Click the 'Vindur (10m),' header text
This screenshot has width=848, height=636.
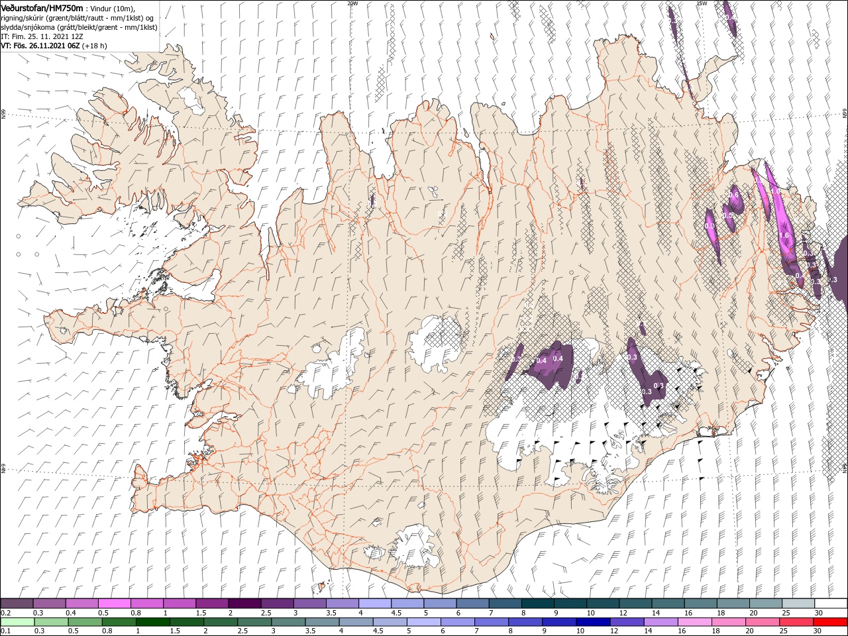pyautogui.click(x=113, y=9)
